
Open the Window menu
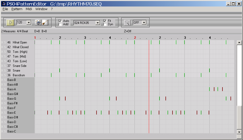click(41, 9)
